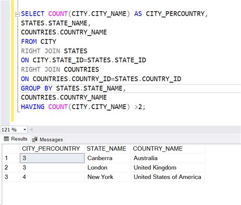Click the HAVING keyword in the query
Viewport: 241px width, 205px height.
(33, 107)
